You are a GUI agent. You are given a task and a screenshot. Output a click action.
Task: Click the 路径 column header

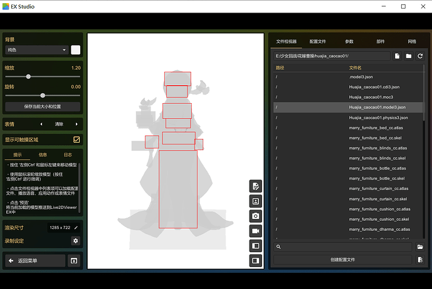tap(280, 68)
